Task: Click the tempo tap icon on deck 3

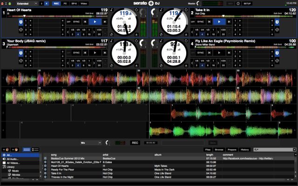Action: click(x=112, y=66)
